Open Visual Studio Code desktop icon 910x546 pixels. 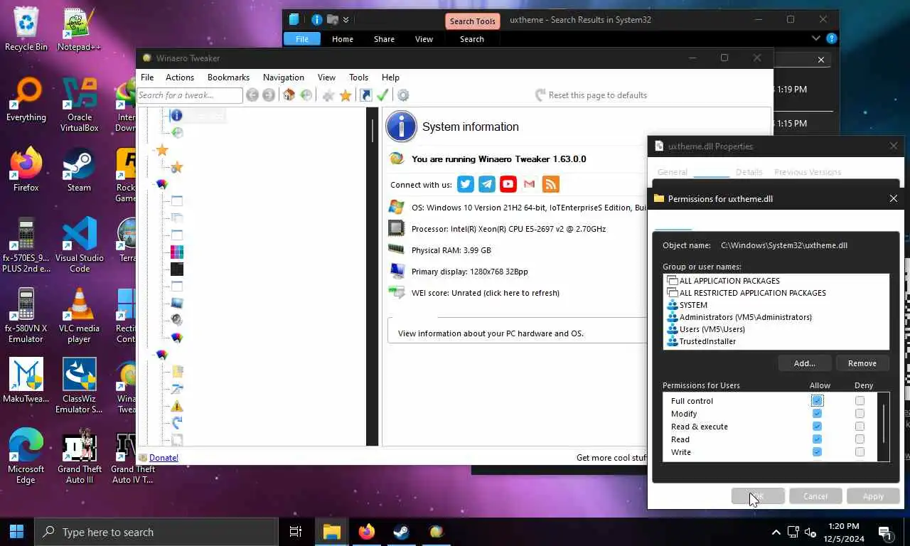79,245
